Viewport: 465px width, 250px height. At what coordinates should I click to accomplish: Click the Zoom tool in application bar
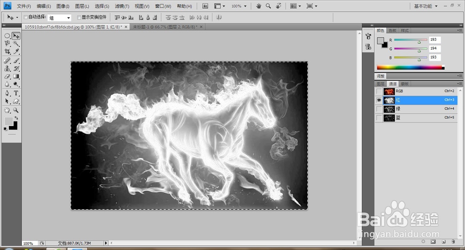tap(268, 6)
